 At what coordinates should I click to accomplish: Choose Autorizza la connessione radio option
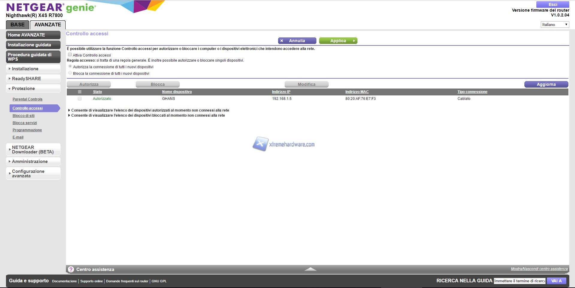[x=70, y=66]
